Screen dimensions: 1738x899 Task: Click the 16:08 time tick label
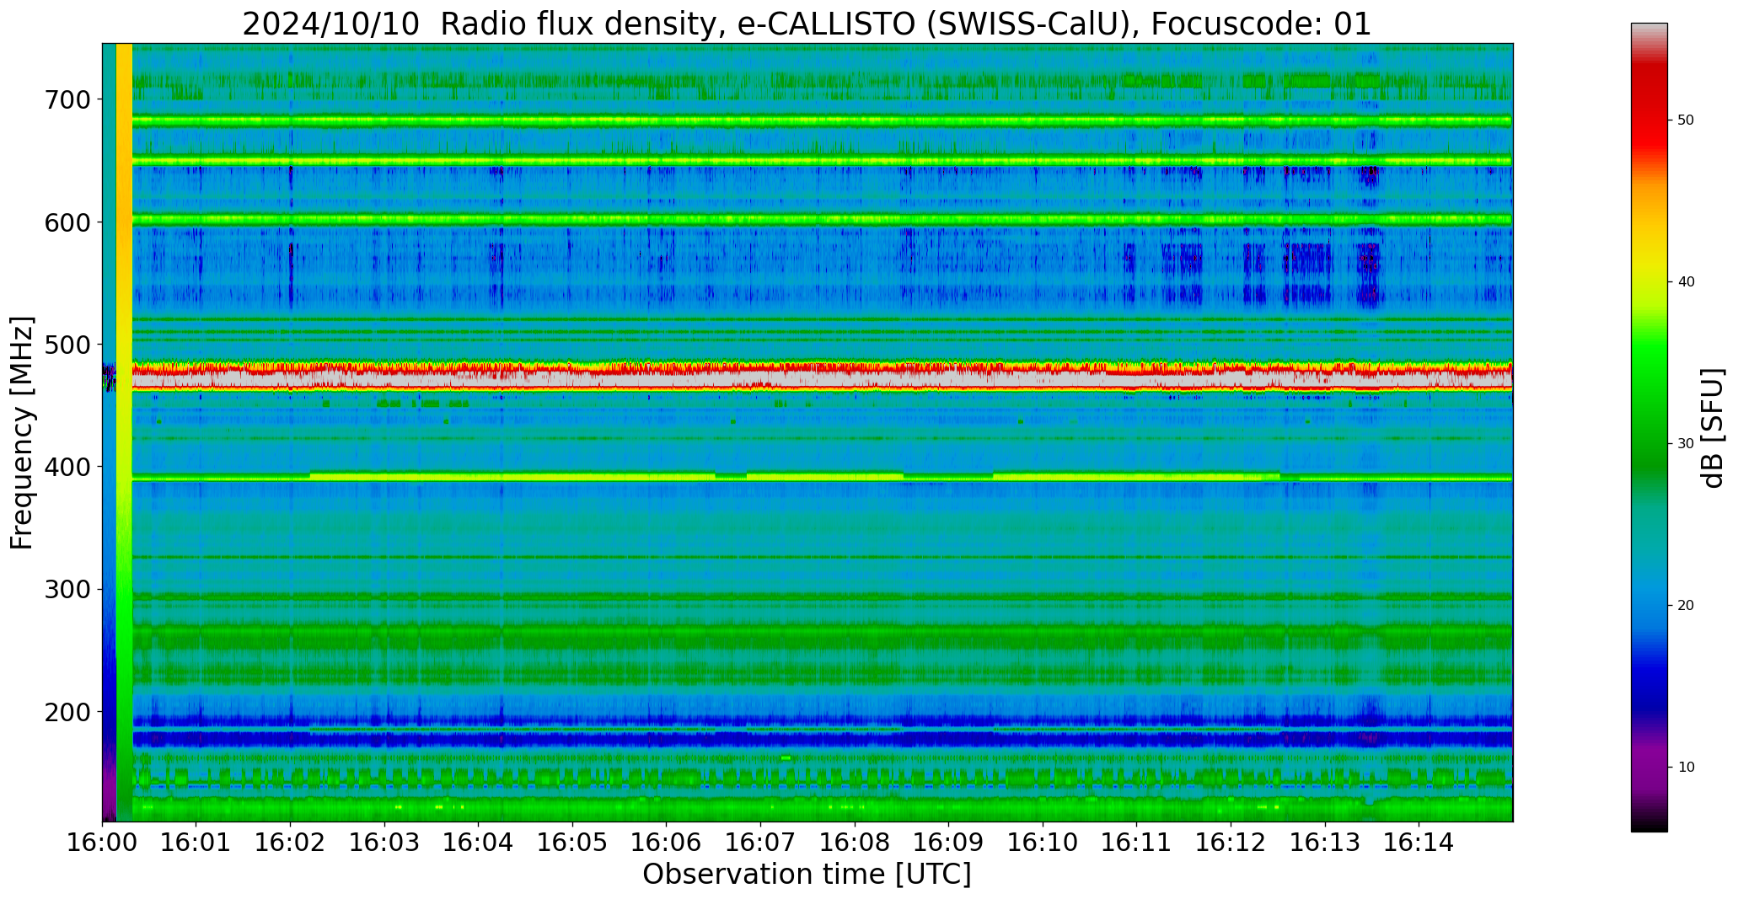click(x=855, y=842)
